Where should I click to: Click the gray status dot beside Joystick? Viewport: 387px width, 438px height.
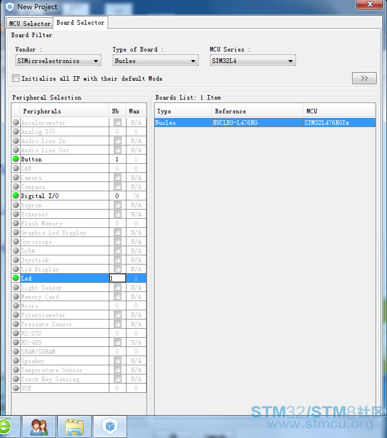coord(15,260)
